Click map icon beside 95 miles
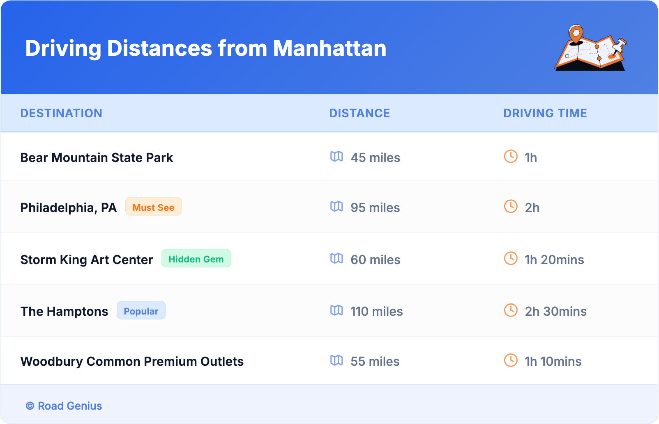The image size is (659, 424). [x=336, y=206]
